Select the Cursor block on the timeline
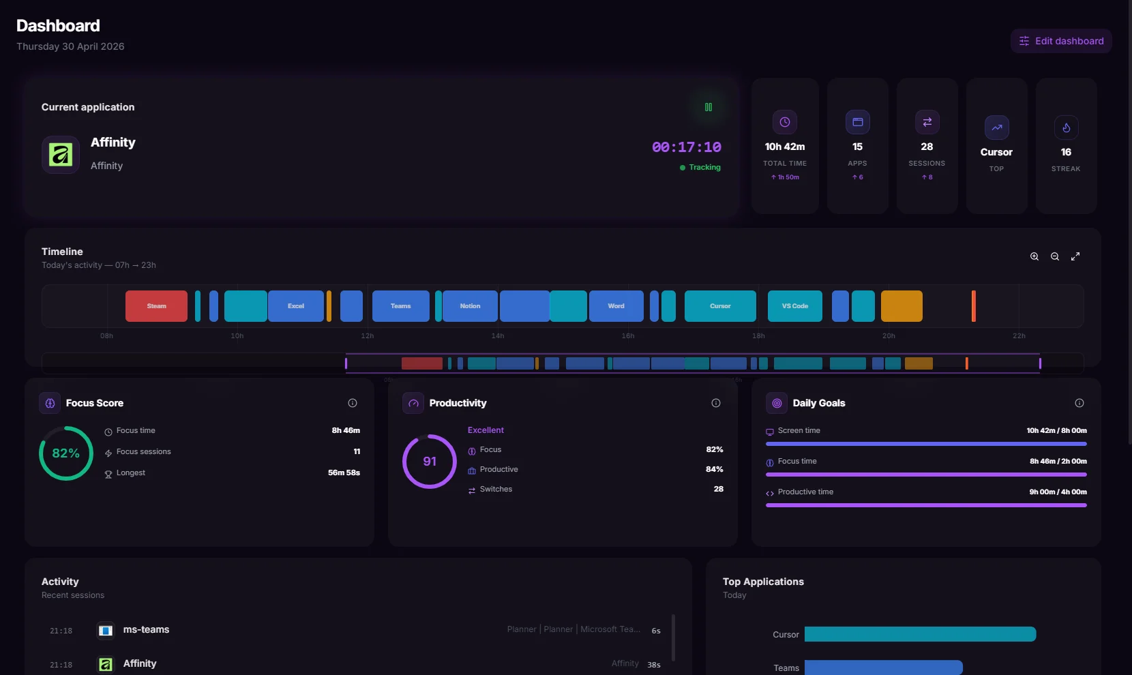 click(720, 306)
